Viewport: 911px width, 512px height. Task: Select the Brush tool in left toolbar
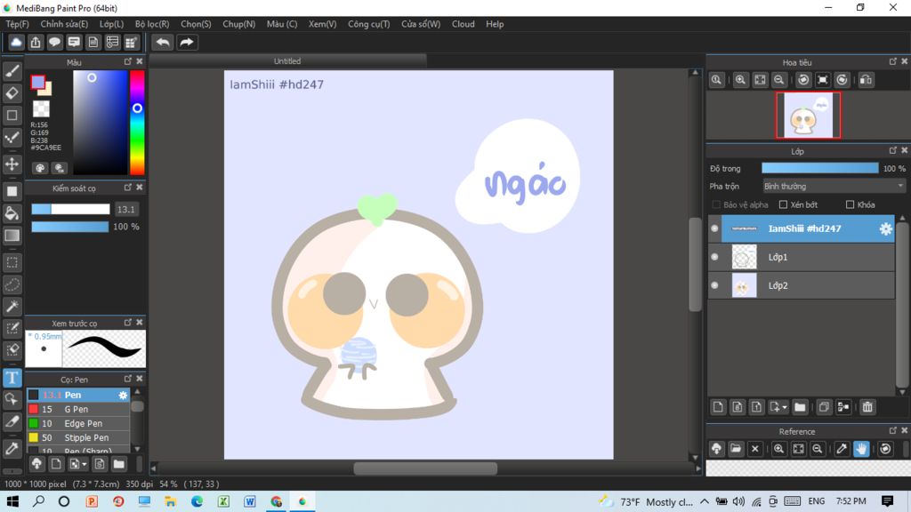click(x=12, y=71)
